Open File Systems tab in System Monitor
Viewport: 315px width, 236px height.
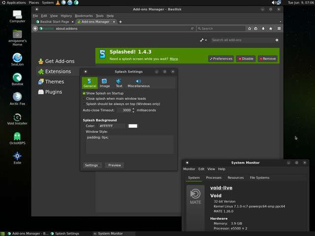click(259, 177)
